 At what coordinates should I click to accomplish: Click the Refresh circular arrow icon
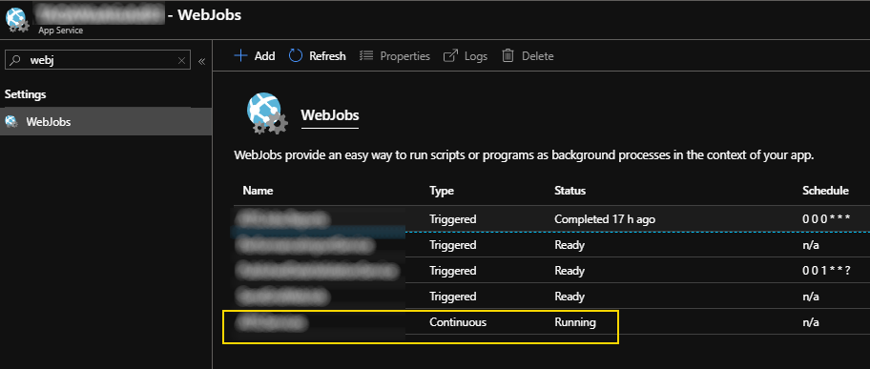[x=296, y=55]
